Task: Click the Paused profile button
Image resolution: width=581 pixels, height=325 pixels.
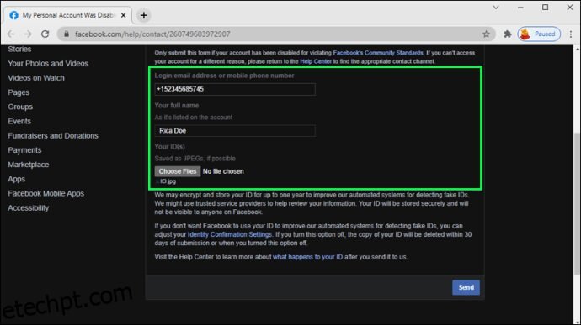Action: click(539, 34)
